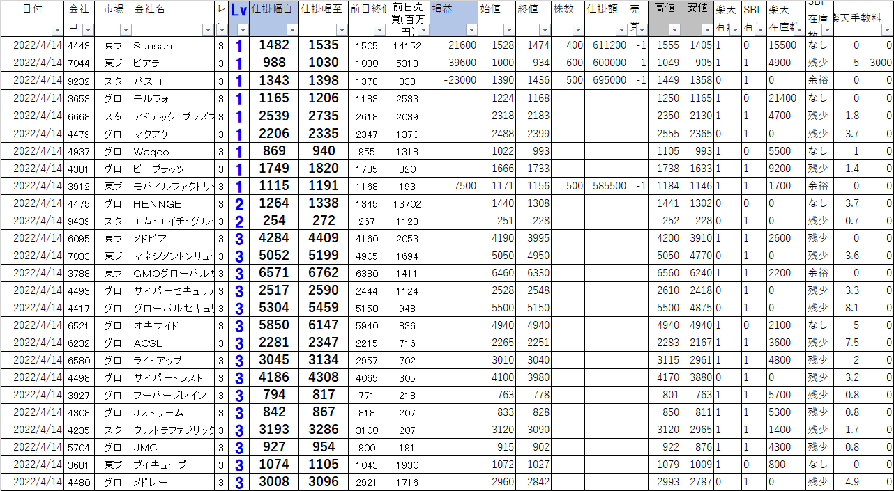Select company code cell 6668
Image resolution: width=894 pixels, height=491 pixels.
pyautogui.click(x=79, y=116)
